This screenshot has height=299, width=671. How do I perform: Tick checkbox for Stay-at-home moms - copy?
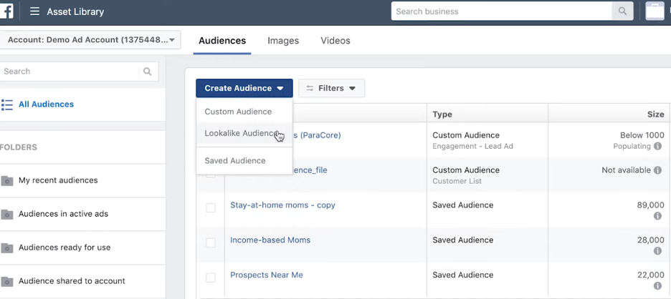[211, 207]
